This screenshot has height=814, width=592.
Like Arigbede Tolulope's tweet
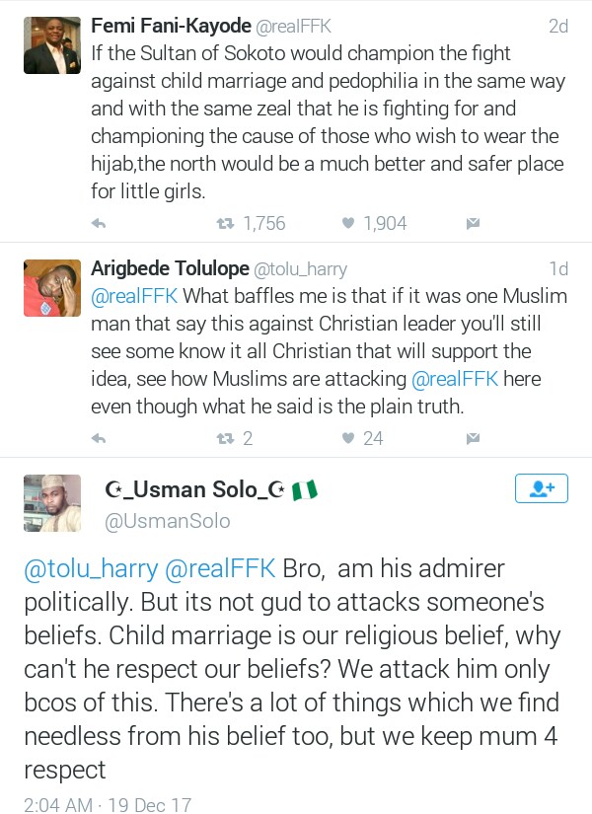click(x=347, y=438)
